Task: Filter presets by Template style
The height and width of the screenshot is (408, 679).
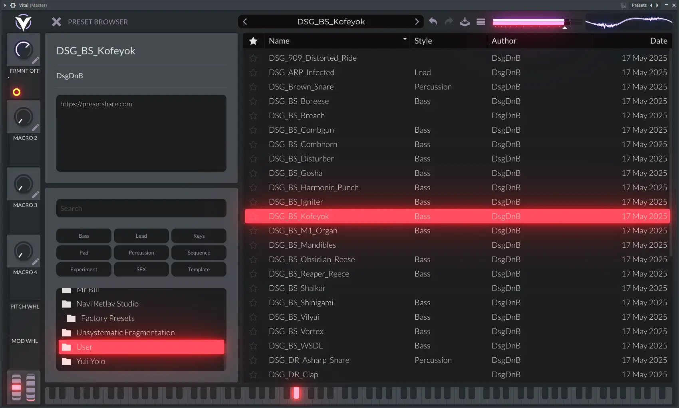Action: (x=199, y=269)
